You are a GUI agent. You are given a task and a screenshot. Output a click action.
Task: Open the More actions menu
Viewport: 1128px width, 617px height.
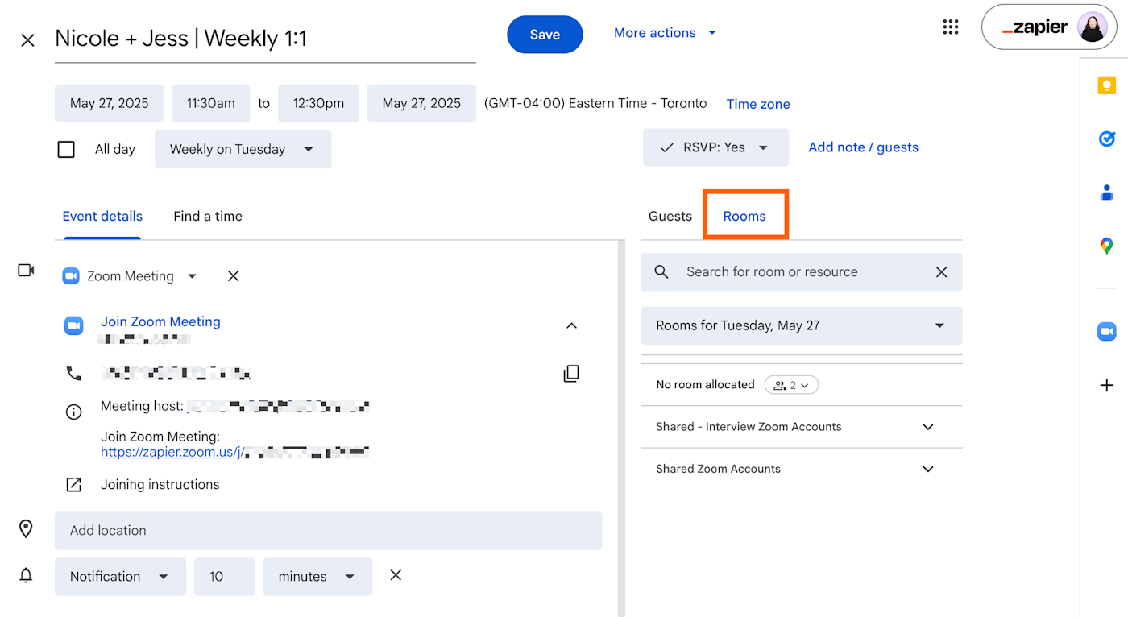(x=665, y=33)
